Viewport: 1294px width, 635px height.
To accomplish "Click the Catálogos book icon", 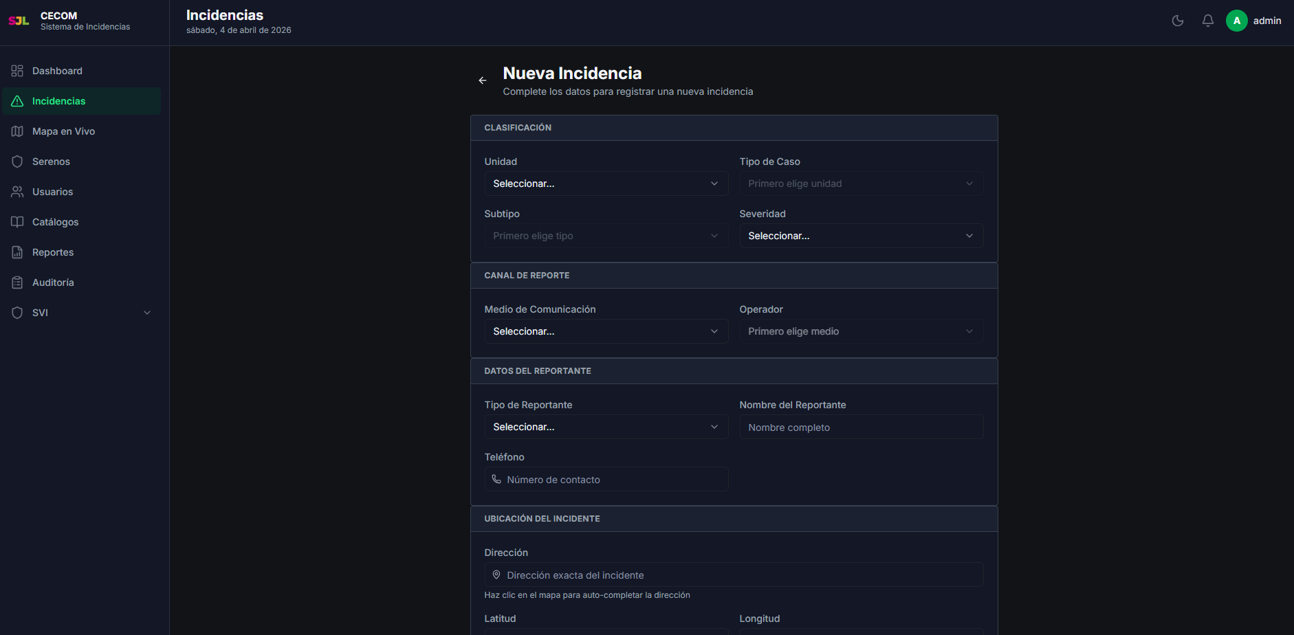I will (x=17, y=222).
